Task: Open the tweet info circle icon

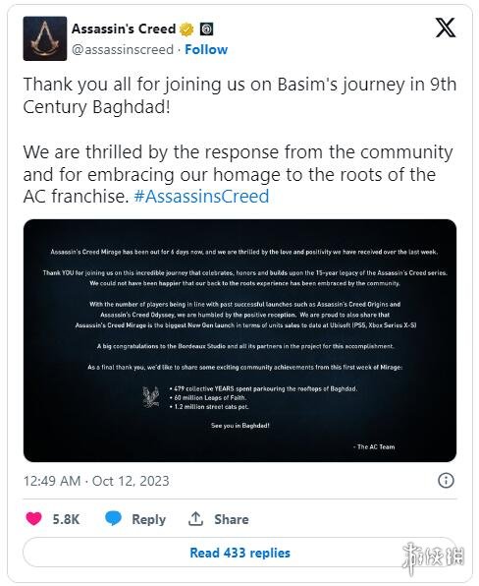Action: (x=446, y=480)
